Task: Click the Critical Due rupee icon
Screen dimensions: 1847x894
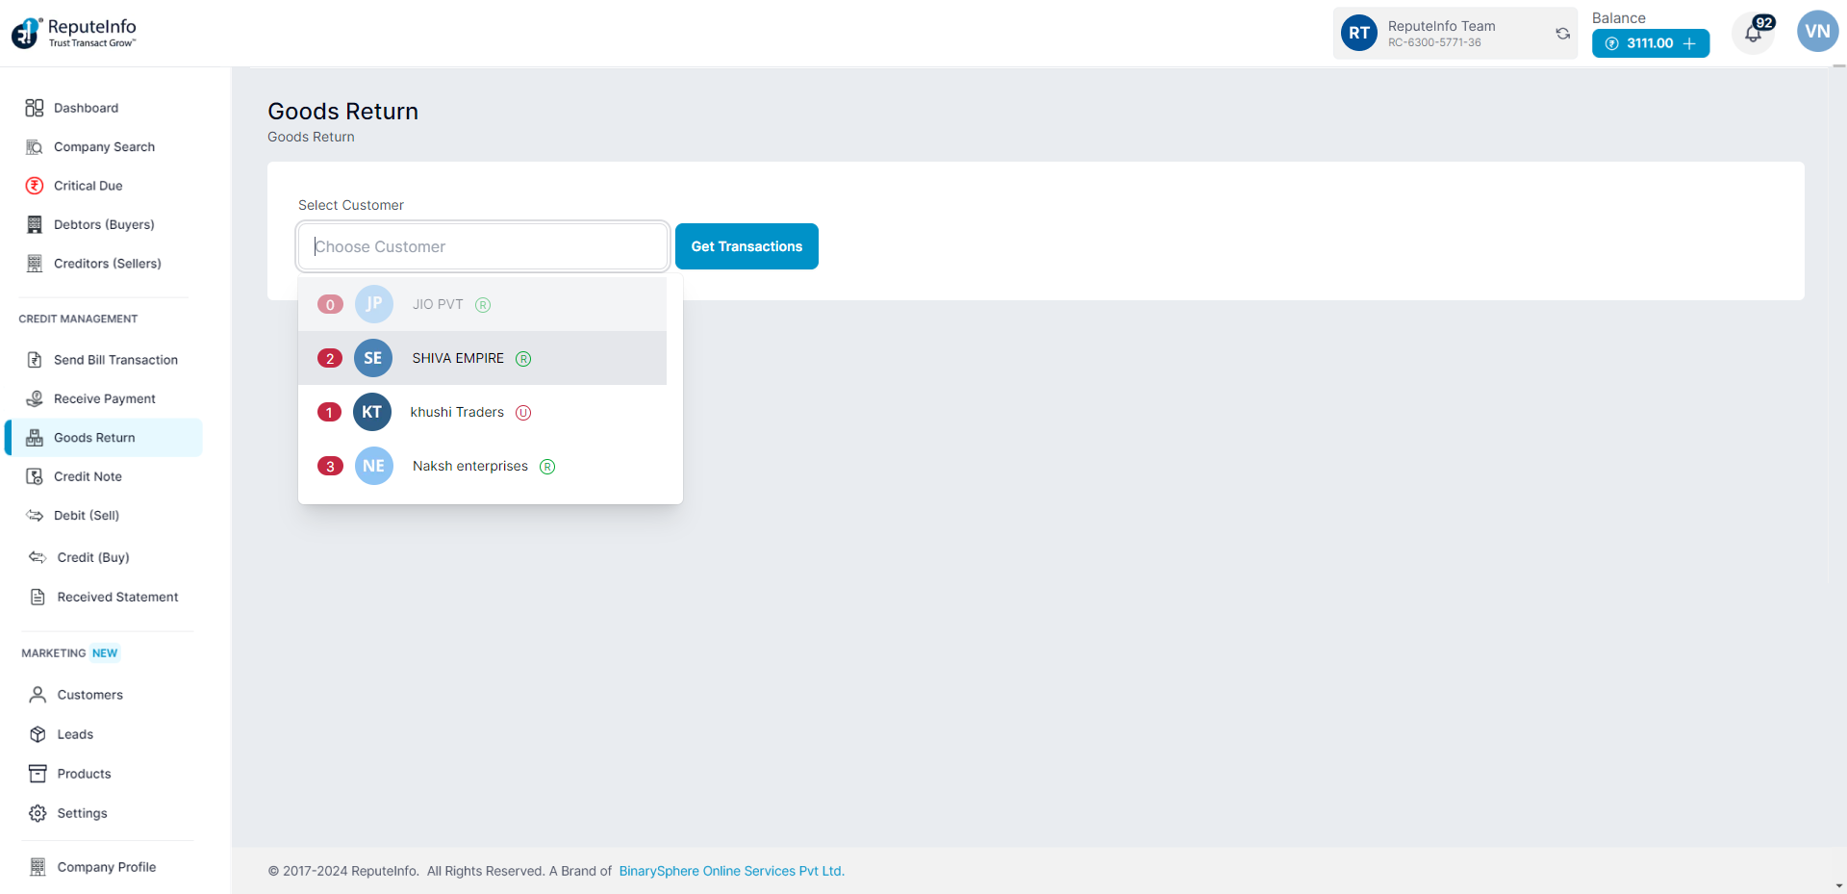Action: [35, 186]
